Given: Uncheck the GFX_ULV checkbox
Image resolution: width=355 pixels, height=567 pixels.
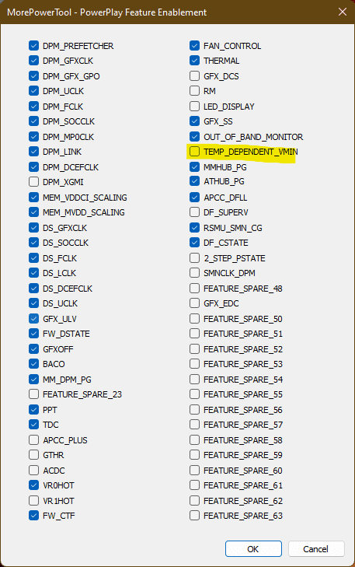Looking at the screenshot, I should tap(33, 319).
